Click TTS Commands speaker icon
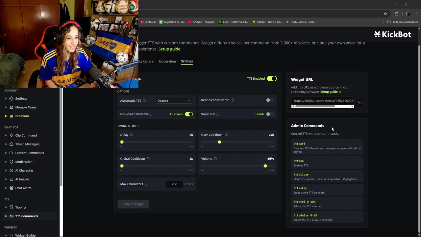This screenshot has height=237, width=421. click(12, 216)
